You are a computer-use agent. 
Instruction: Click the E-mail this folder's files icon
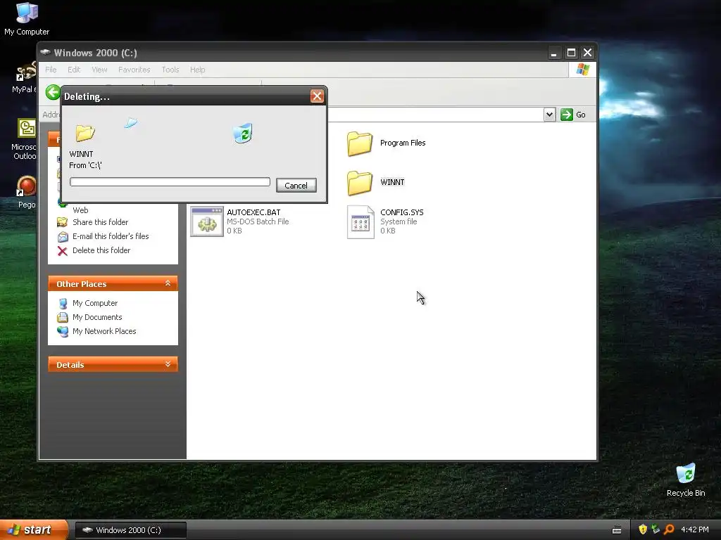pyautogui.click(x=63, y=236)
